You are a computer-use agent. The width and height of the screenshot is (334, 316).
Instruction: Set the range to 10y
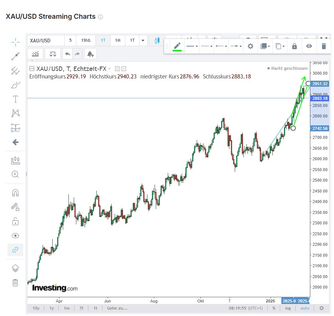click(x=36, y=308)
